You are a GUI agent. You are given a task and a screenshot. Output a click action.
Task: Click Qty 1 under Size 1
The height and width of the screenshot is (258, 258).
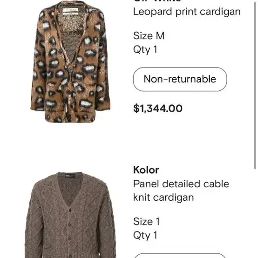(145, 236)
